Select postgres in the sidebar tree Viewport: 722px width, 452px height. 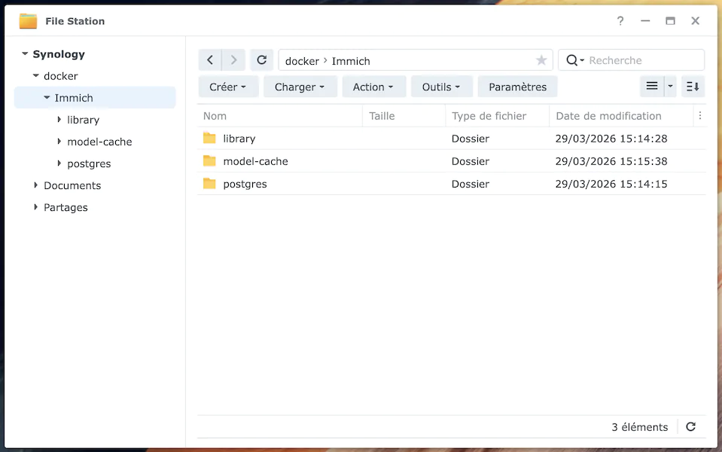pyautogui.click(x=89, y=163)
